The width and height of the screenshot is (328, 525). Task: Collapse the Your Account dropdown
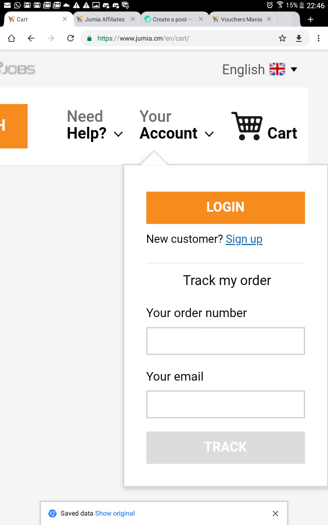coord(177,125)
